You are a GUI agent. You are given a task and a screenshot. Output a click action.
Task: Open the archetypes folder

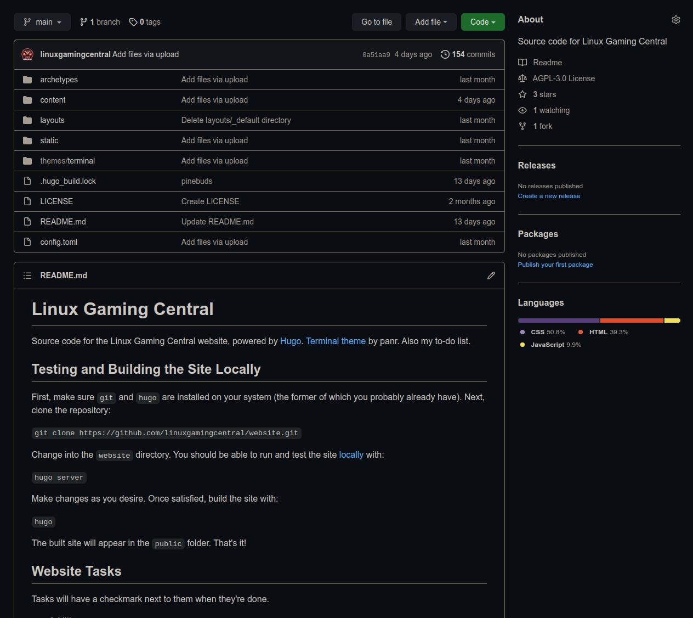pos(59,80)
